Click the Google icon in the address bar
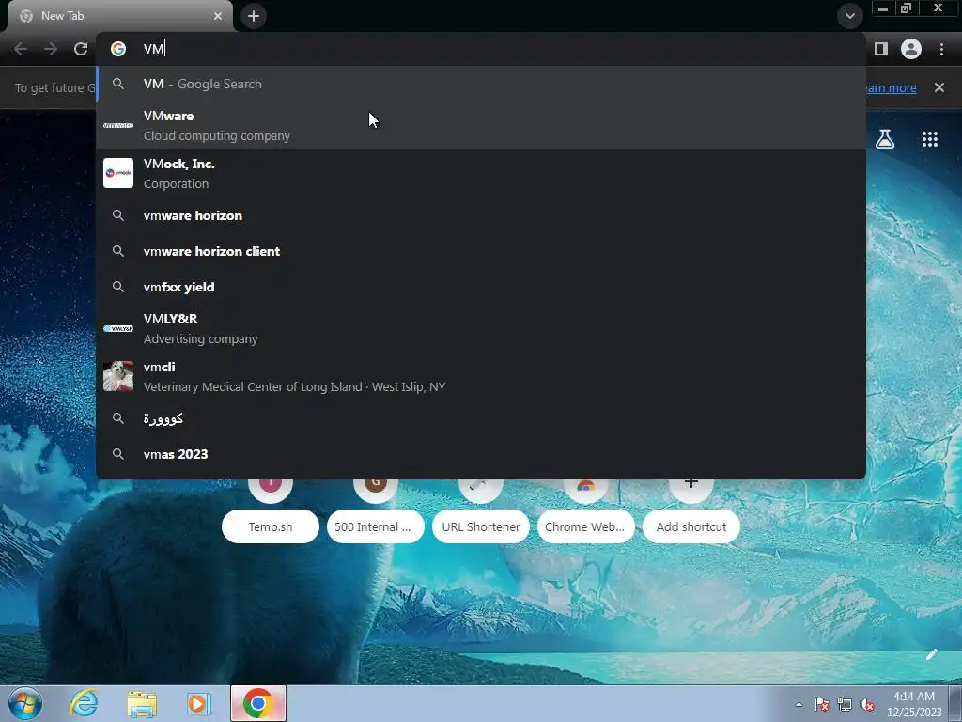Screen dimensions: 962x722 (x=118, y=49)
